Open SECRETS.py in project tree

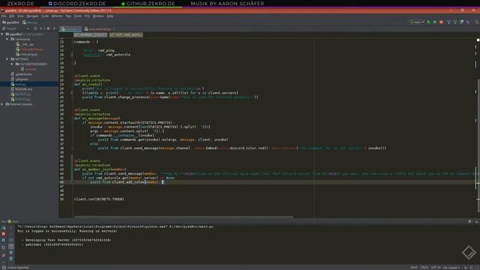(x=21, y=94)
